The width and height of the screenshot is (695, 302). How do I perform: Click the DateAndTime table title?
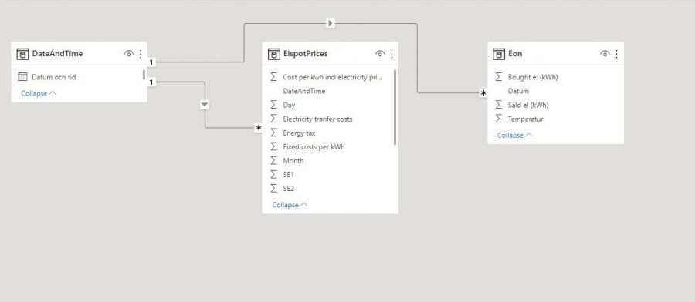[x=57, y=54]
